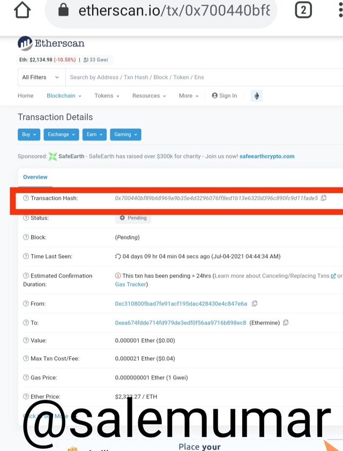Viewport: 343px width, 451px height.
Task: Click help icon beside Estimated Confirmation Duration
Action: (x=26, y=275)
